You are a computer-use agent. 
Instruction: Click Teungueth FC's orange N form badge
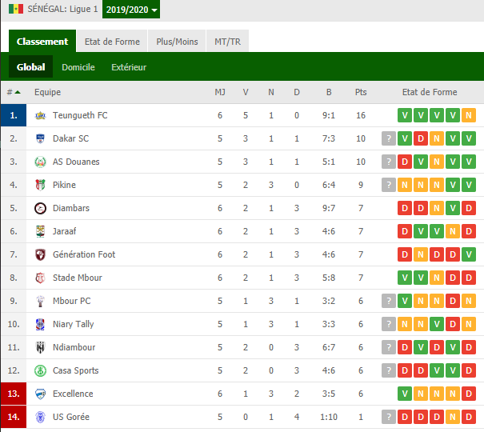coord(469,115)
